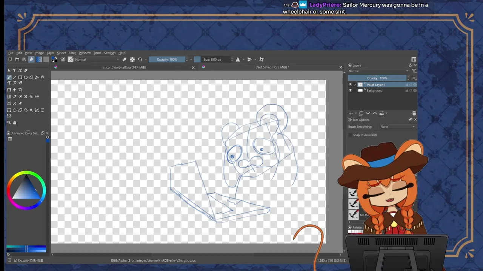483x271 pixels.
Task: Open toolbar blending mode Normal dropdown
Action: [97, 59]
